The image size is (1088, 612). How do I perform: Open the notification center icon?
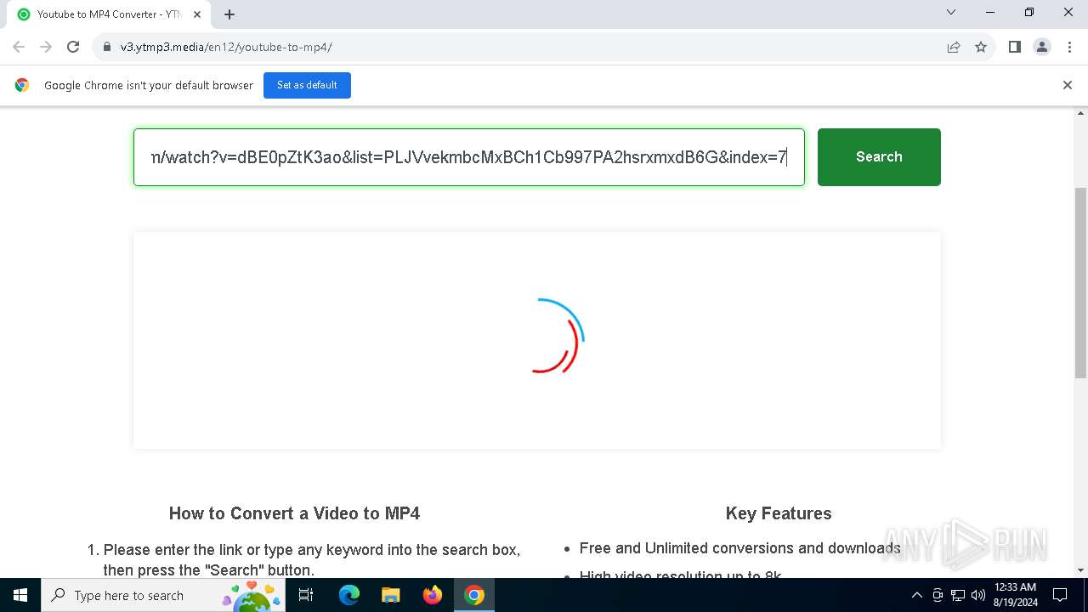coord(1060,595)
